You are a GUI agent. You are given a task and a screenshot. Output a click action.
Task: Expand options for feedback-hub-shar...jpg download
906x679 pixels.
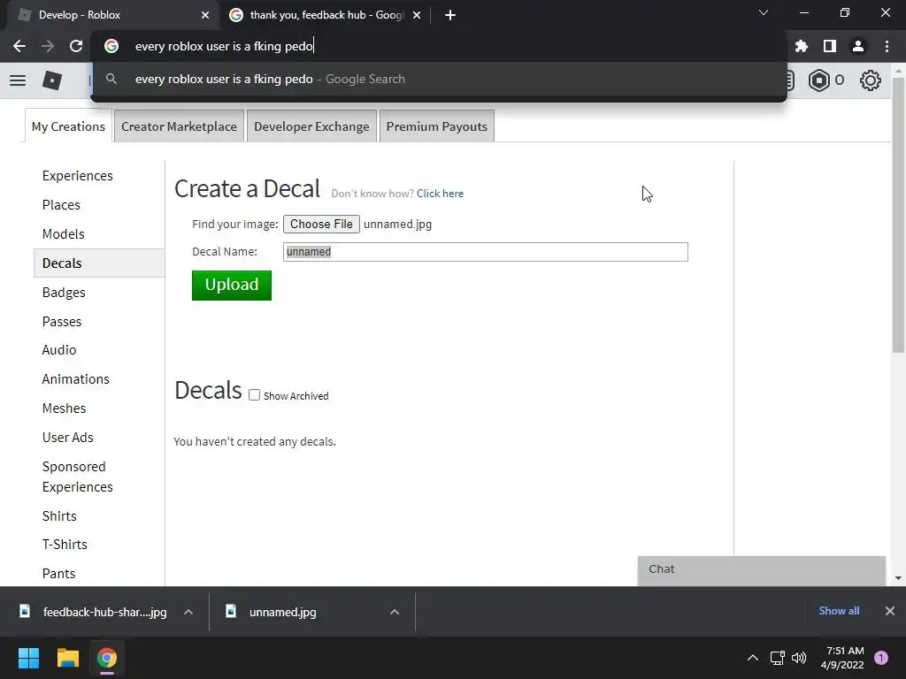[x=188, y=612]
